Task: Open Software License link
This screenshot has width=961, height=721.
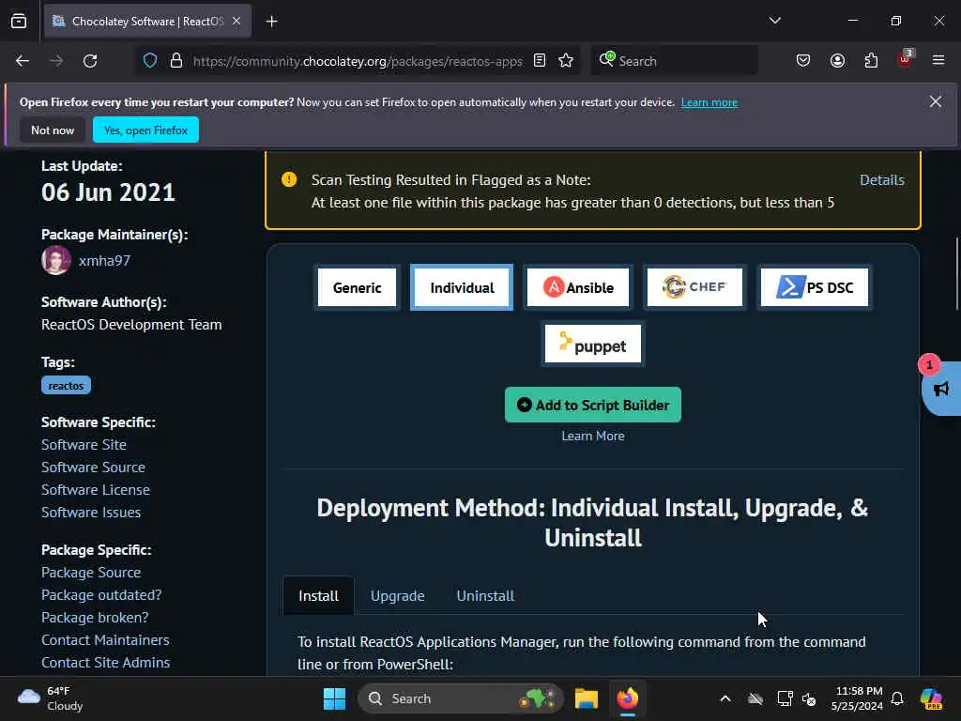Action: tap(96, 490)
